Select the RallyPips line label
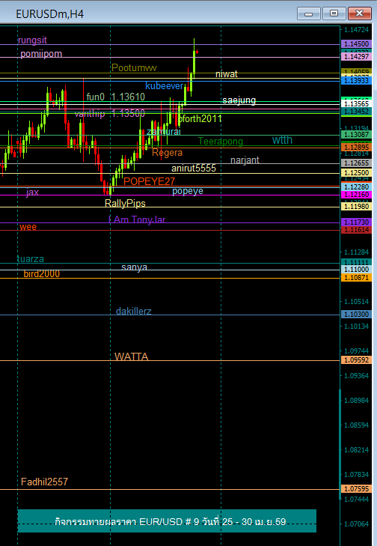 (x=125, y=204)
